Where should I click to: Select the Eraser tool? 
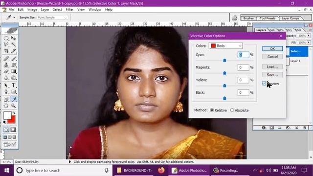pos(6,71)
